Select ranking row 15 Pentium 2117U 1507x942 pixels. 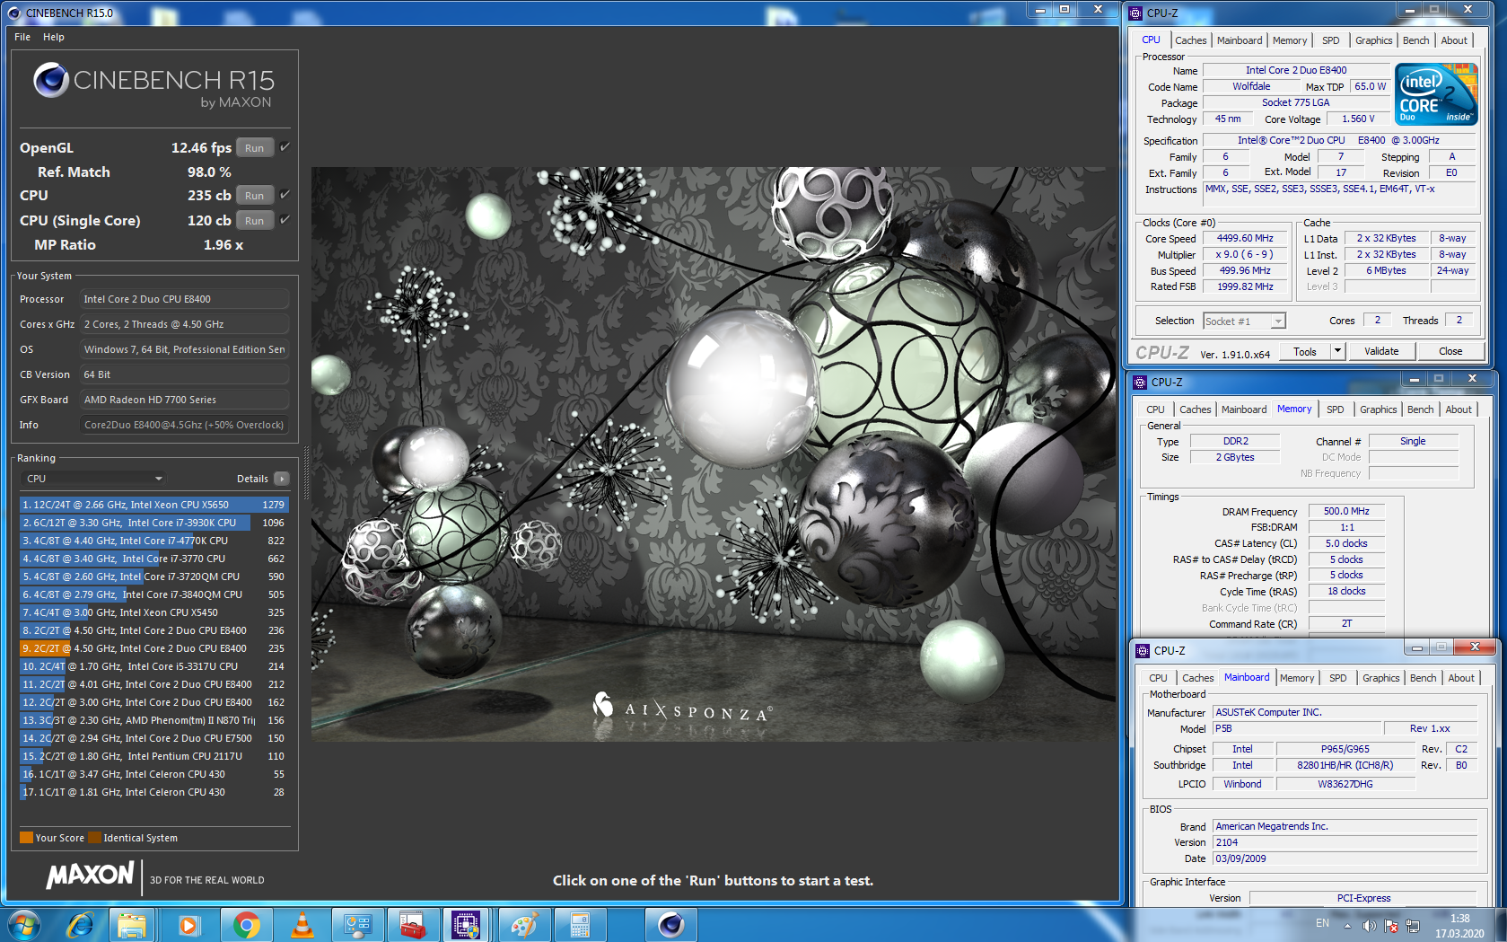pyautogui.click(x=153, y=756)
